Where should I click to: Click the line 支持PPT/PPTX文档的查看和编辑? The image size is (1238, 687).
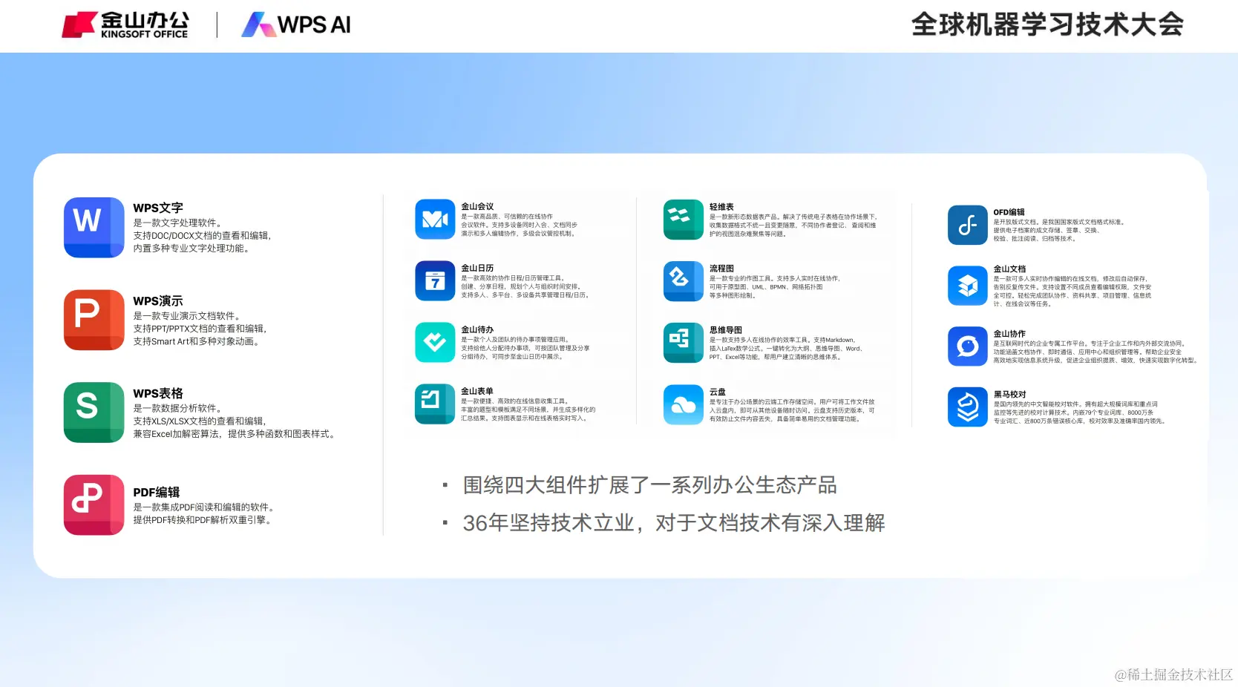coord(200,329)
